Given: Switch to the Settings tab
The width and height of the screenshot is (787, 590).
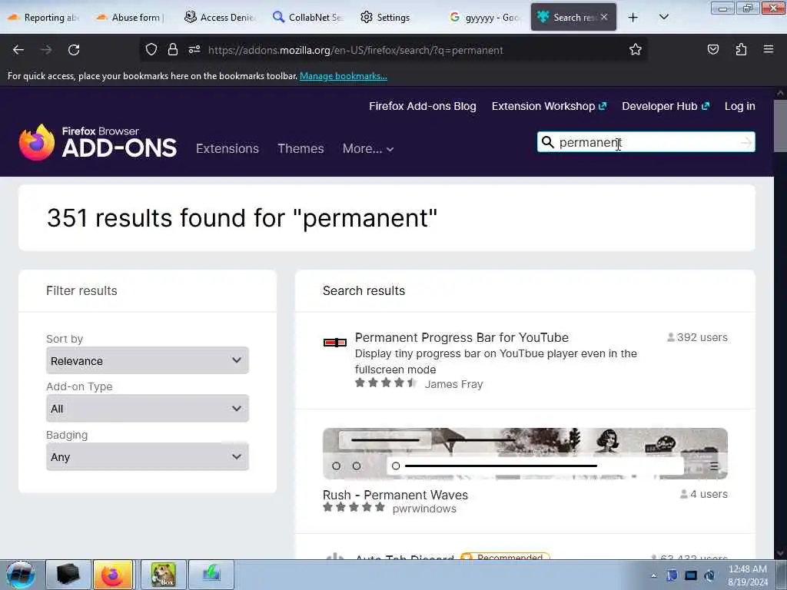Looking at the screenshot, I should tap(385, 18).
